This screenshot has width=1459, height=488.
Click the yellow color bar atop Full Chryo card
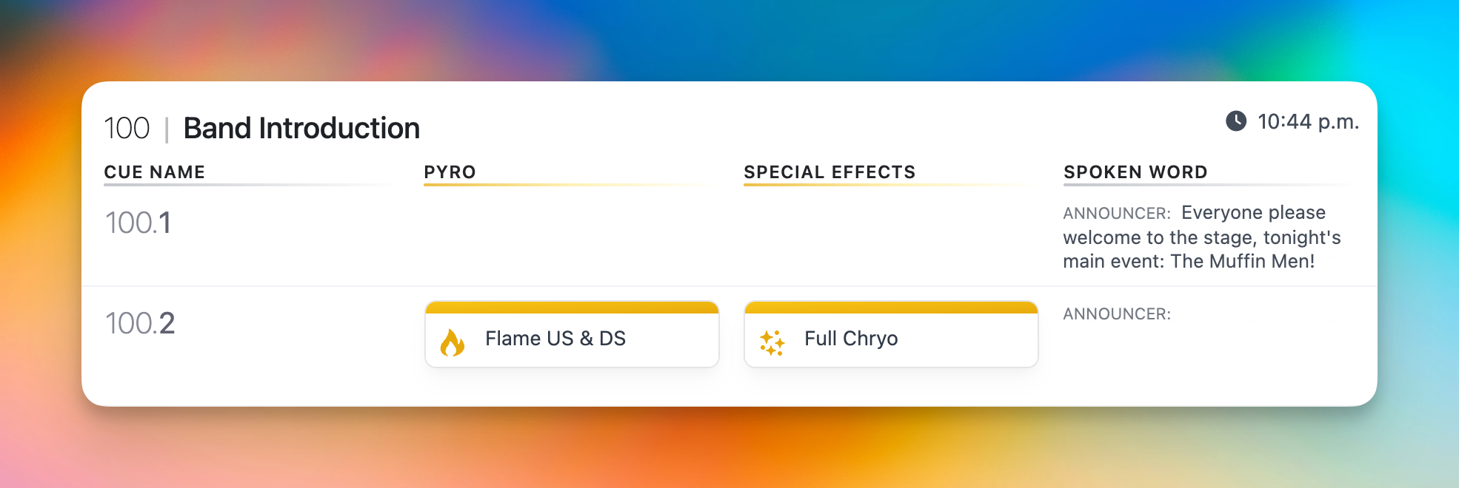(x=891, y=307)
